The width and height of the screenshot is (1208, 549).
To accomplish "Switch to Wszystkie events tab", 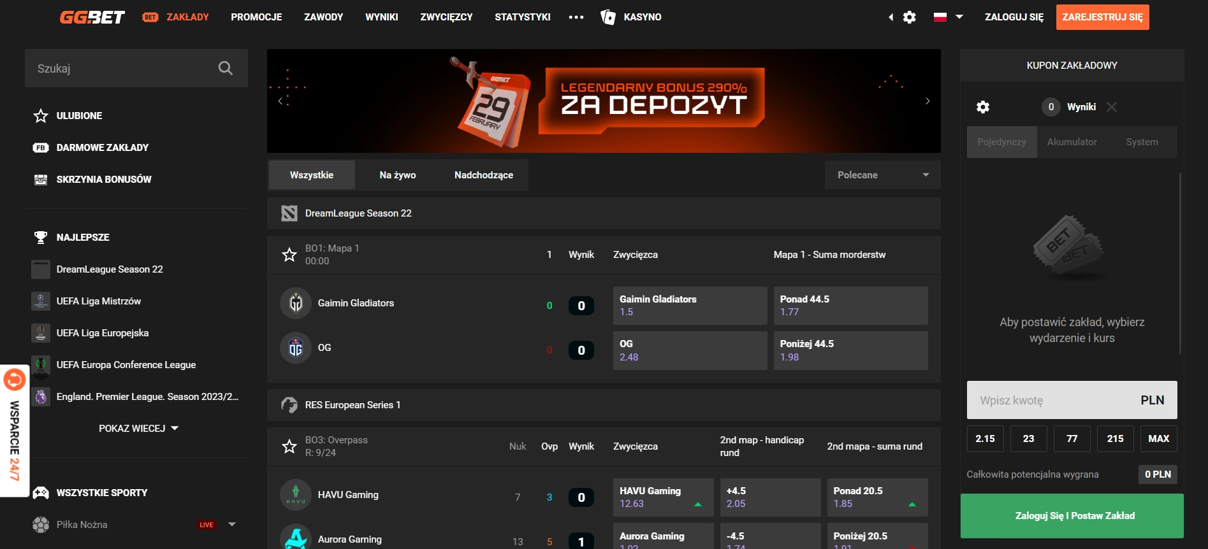I will pyautogui.click(x=312, y=175).
